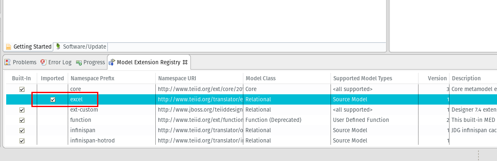
Task: Open the Software/Update tab
Action: pyautogui.click(x=81, y=47)
